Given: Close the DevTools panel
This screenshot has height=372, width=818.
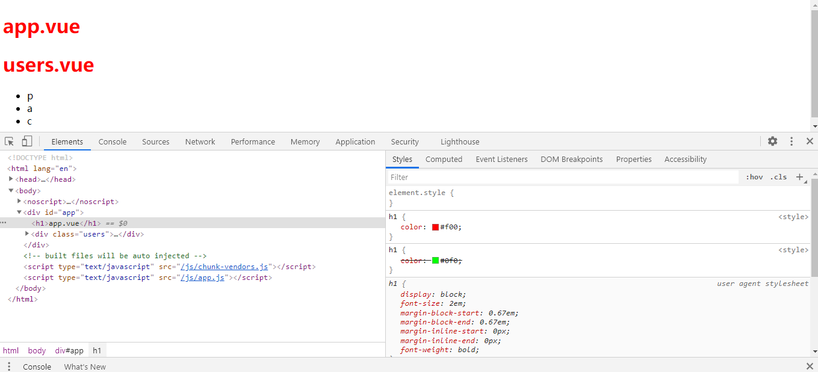Looking at the screenshot, I should click(x=810, y=141).
